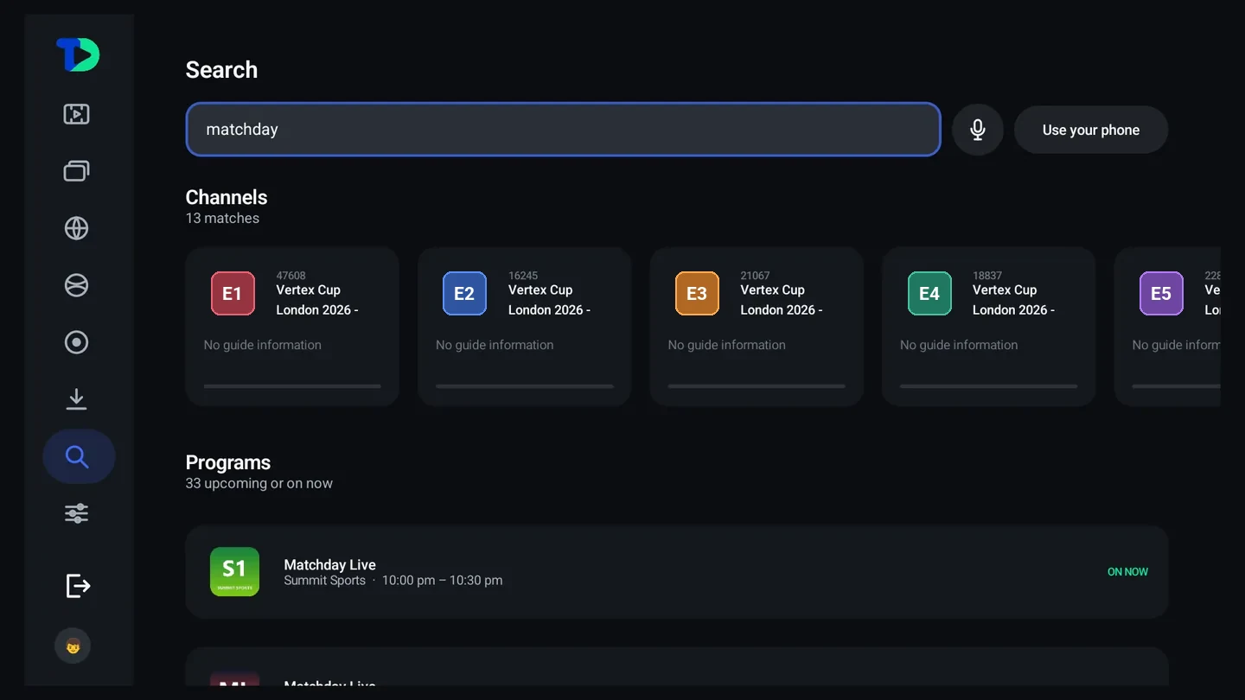
Task: Open the recordings circle sidebar icon
Action: tap(77, 342)
